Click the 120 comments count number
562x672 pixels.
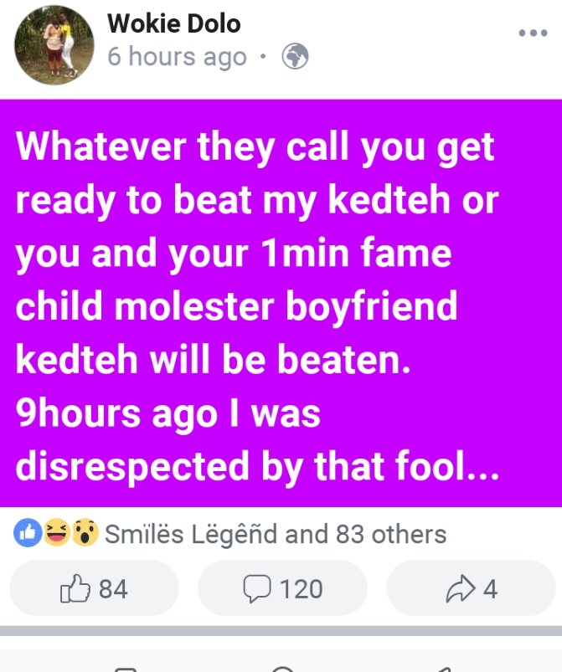(x=301, y=589)
